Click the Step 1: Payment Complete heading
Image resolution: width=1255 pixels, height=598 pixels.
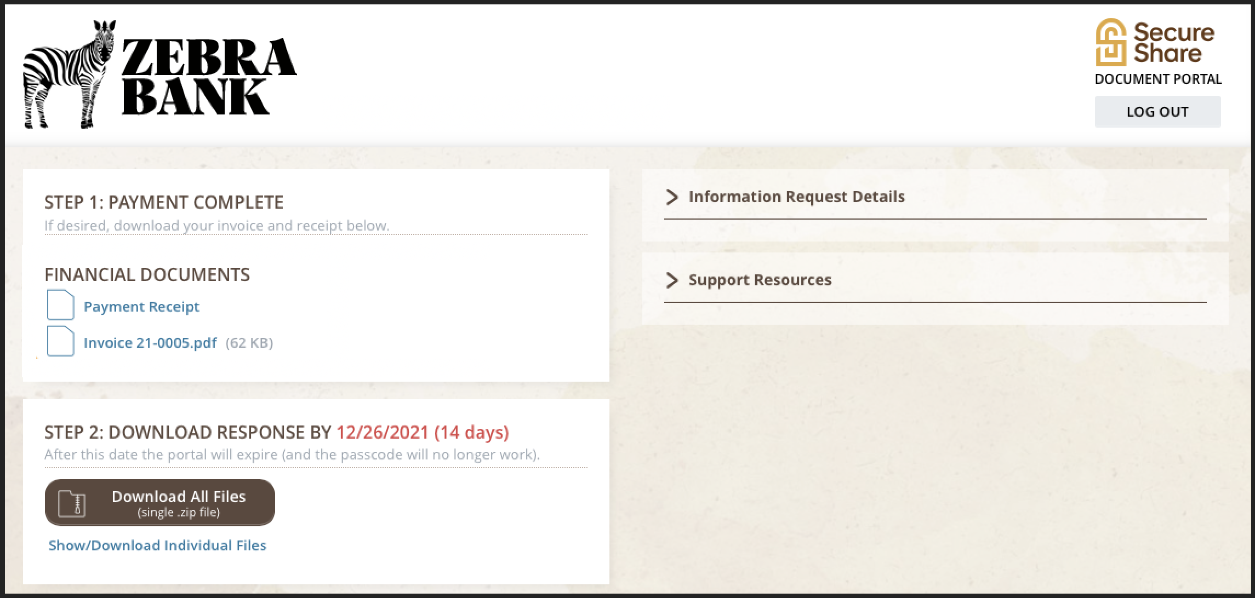coord(164,203)
